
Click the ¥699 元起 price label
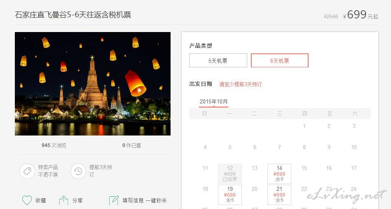click(361, 15)
